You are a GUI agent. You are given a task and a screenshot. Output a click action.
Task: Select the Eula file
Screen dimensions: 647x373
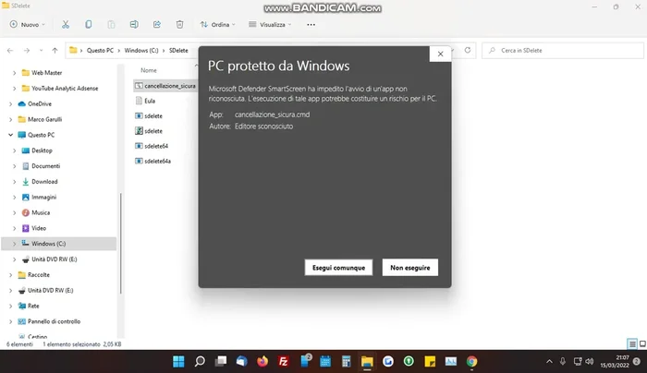point(145,101)
